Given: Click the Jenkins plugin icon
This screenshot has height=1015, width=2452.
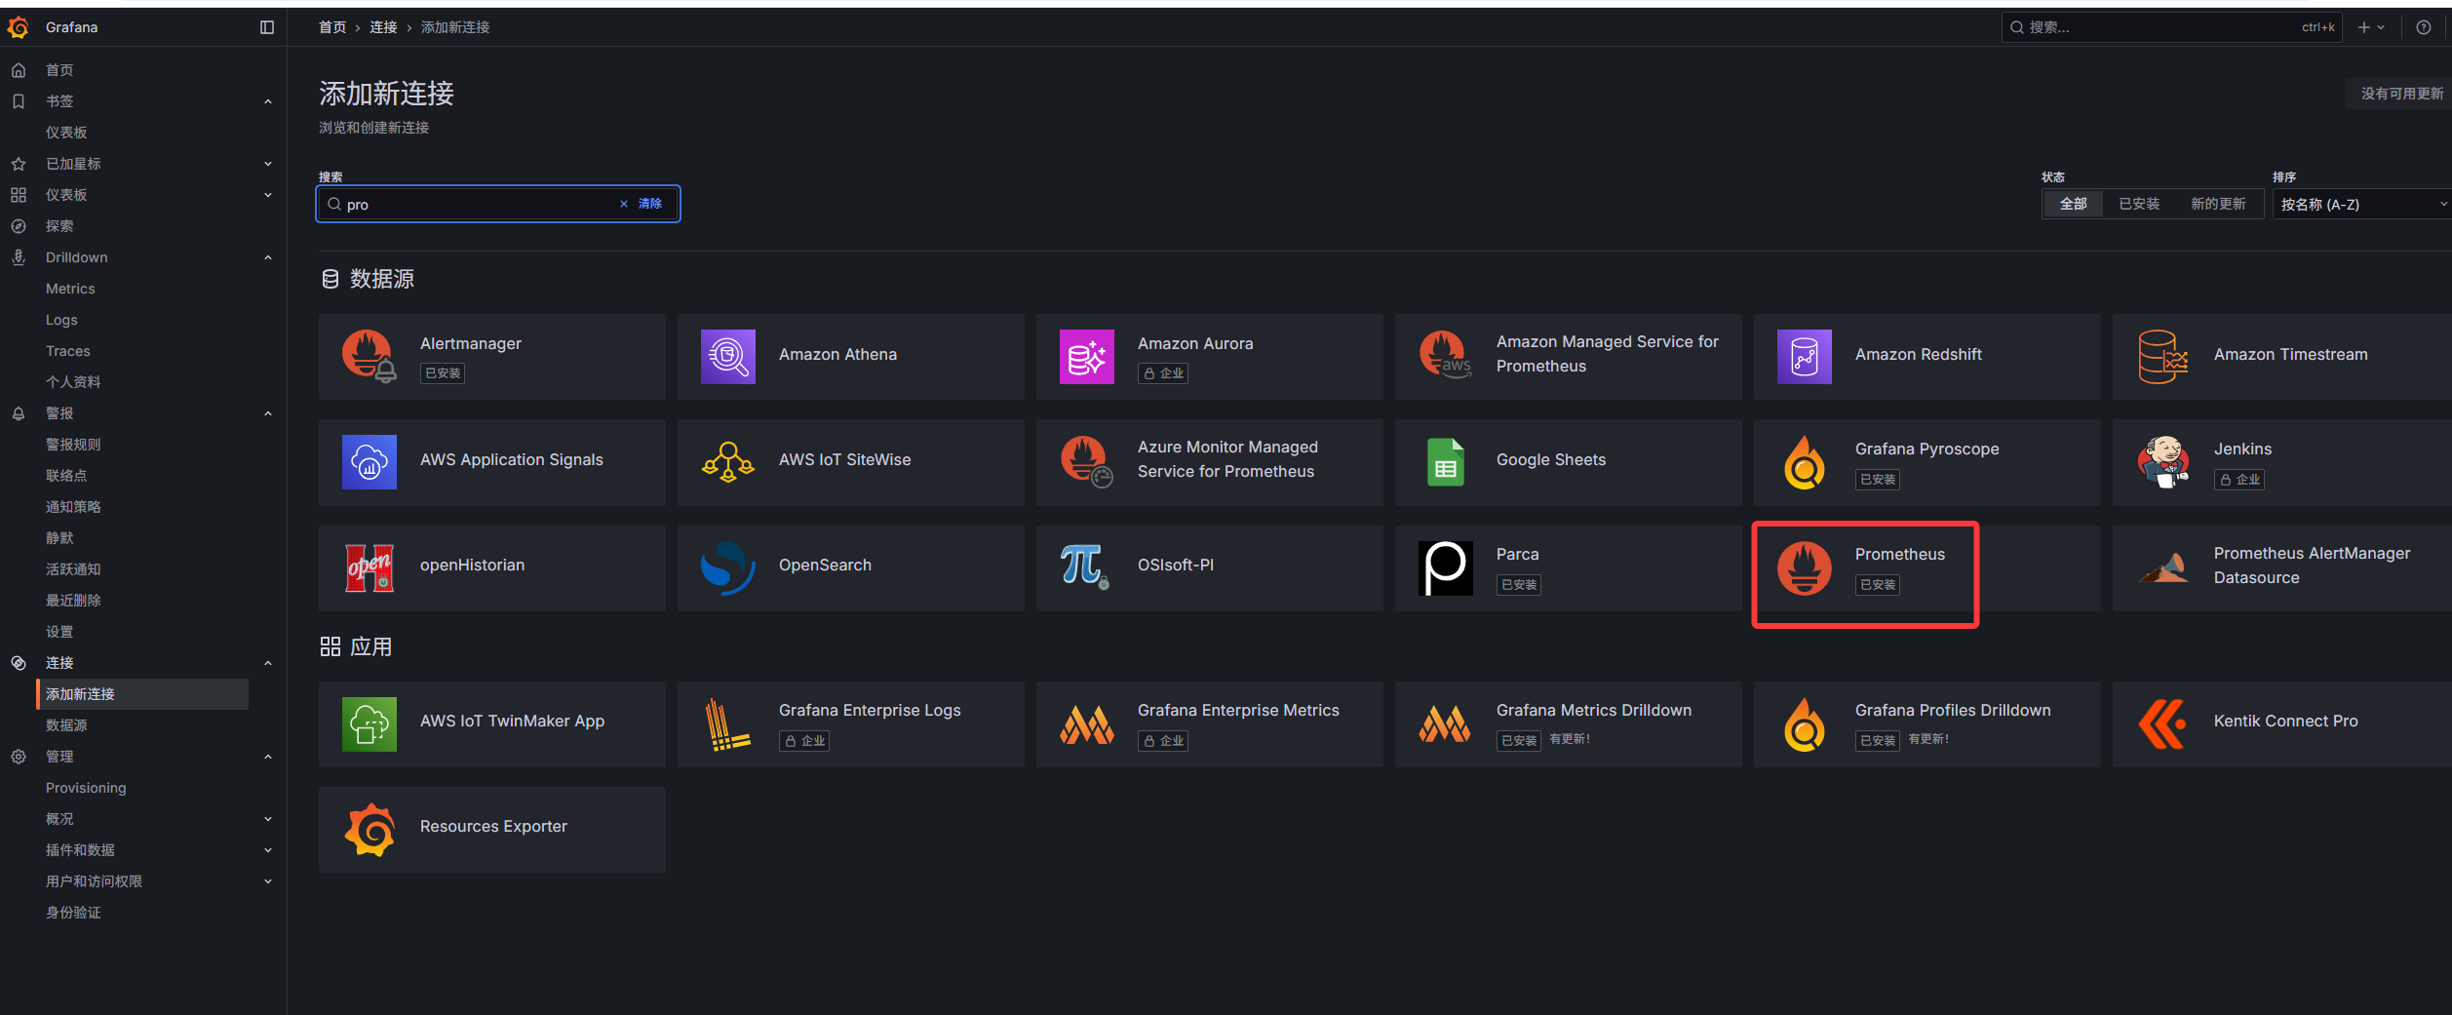Looking at the screenshot, I should (x=2163, y=461).
